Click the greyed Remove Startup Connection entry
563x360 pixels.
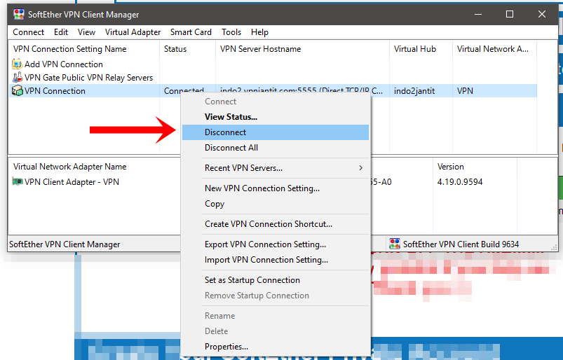276,296
